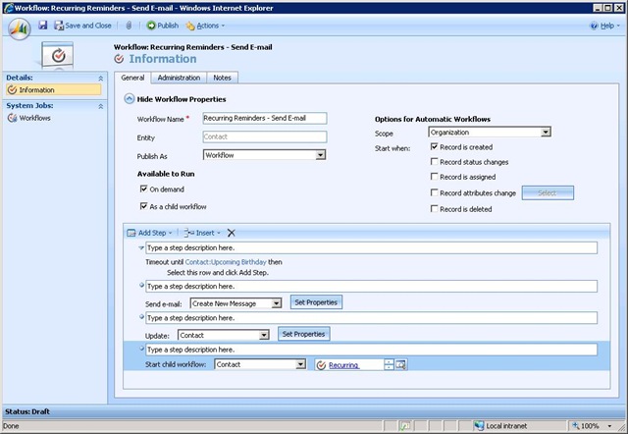This screenshot has width=628, height=434.
Task: Delete the selected step with X icon
Action: pyautogui.click(x=231, y=233)
